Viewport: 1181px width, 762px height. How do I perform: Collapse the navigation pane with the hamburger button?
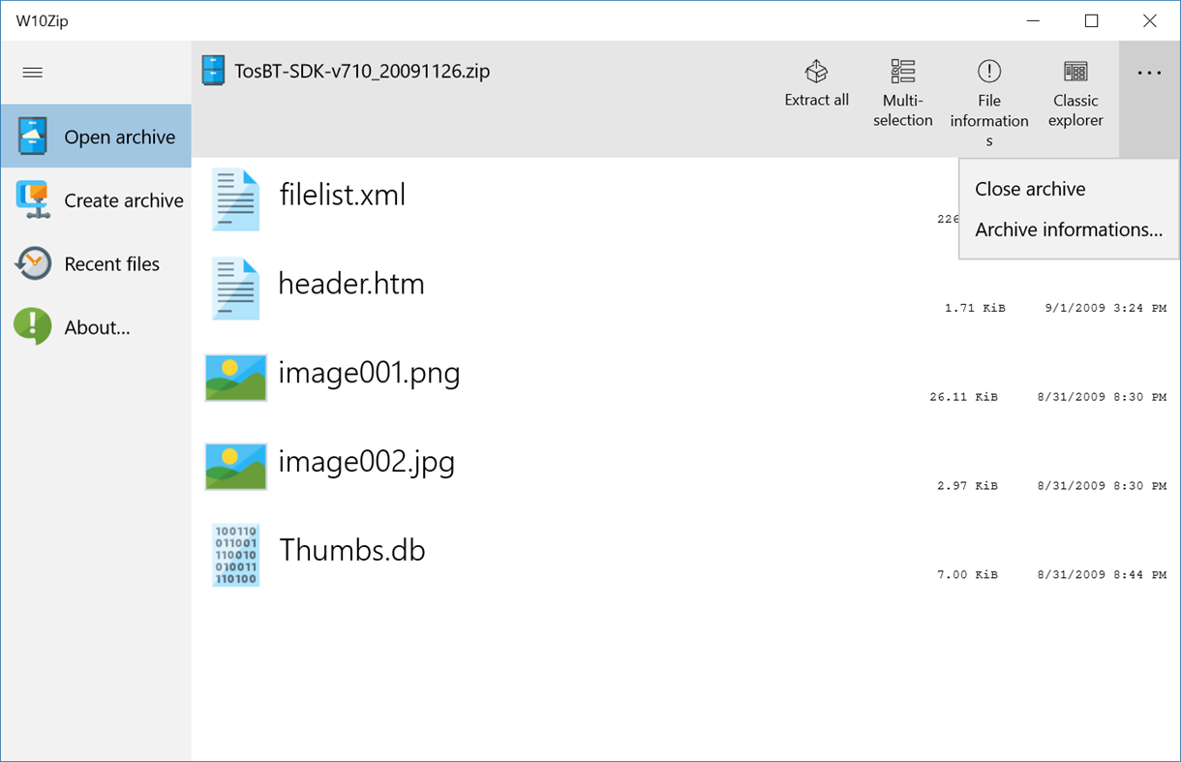[32, 72]
